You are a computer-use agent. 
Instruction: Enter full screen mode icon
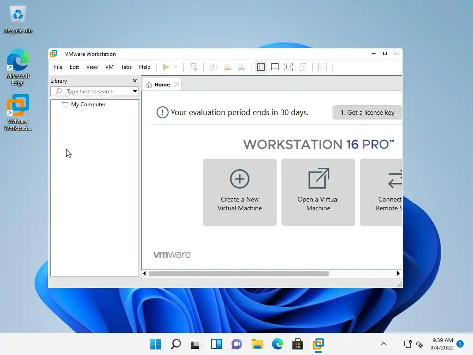coord(289,67)
